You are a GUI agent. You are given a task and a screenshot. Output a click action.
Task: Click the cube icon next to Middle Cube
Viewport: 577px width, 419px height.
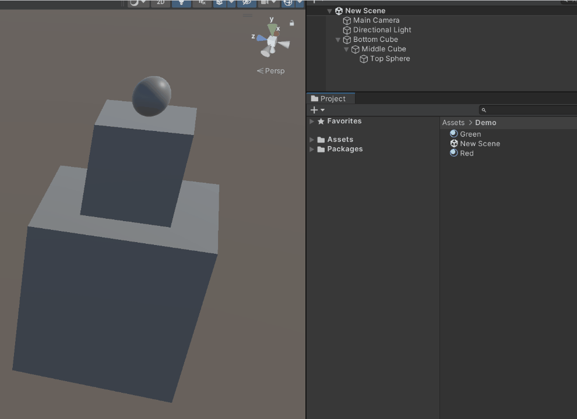click(356, 49)
